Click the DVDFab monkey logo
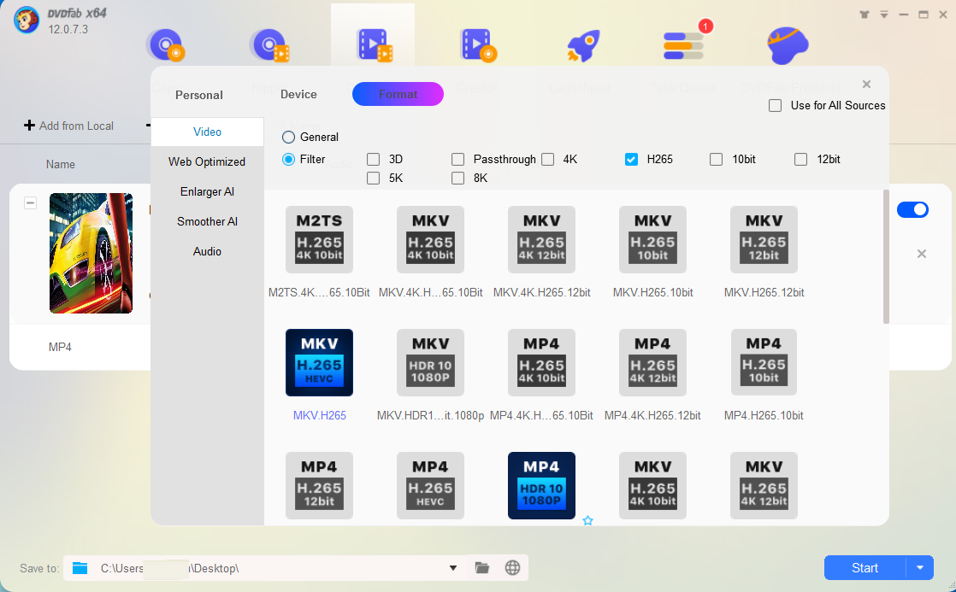 tap(27, 21)
